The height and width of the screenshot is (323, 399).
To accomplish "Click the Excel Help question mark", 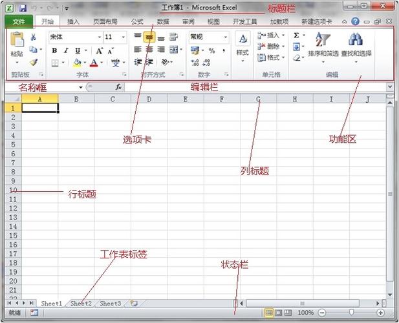I will click(355, 21).
